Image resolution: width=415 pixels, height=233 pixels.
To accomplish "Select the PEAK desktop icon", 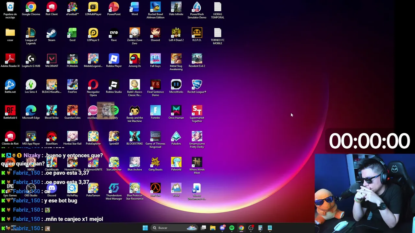I will 176,190.
